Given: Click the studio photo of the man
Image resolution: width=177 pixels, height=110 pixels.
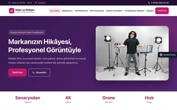Looking at the screenshot, I should coord(132,53).
